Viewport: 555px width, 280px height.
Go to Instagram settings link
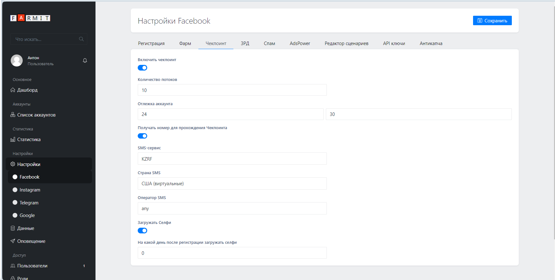30,190
